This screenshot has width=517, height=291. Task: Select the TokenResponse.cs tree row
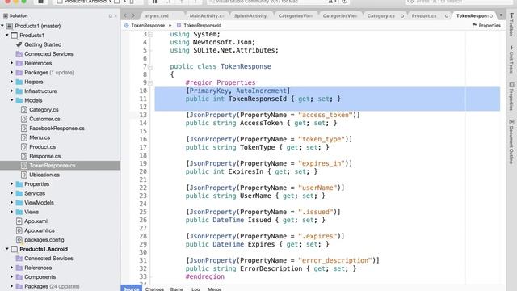click(x=60, y=165)
